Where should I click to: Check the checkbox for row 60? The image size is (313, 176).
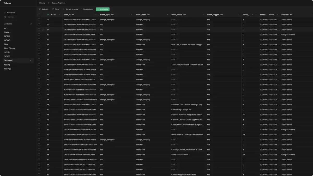tap(39, 174)
